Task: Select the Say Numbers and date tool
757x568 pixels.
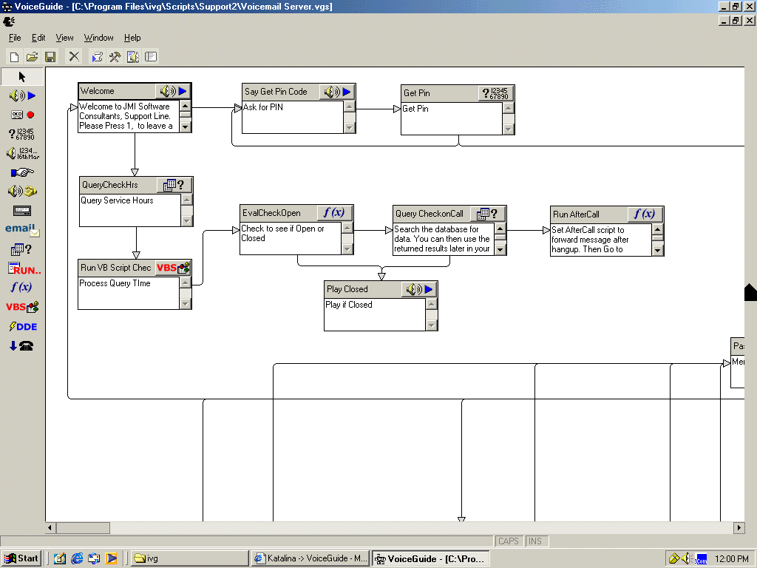Action: click(x=22, y=153)
